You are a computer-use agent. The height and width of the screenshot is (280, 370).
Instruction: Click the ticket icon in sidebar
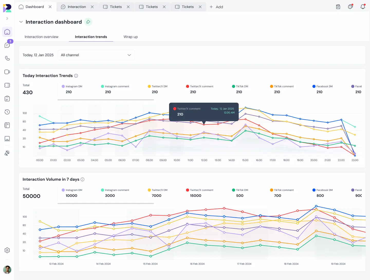coord(7,85)
